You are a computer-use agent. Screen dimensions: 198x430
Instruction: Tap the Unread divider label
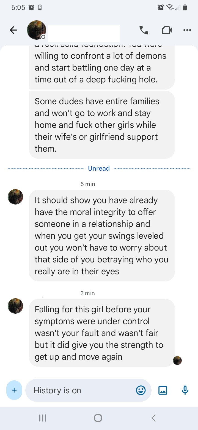pyautogui.click(x=99, y=168)
